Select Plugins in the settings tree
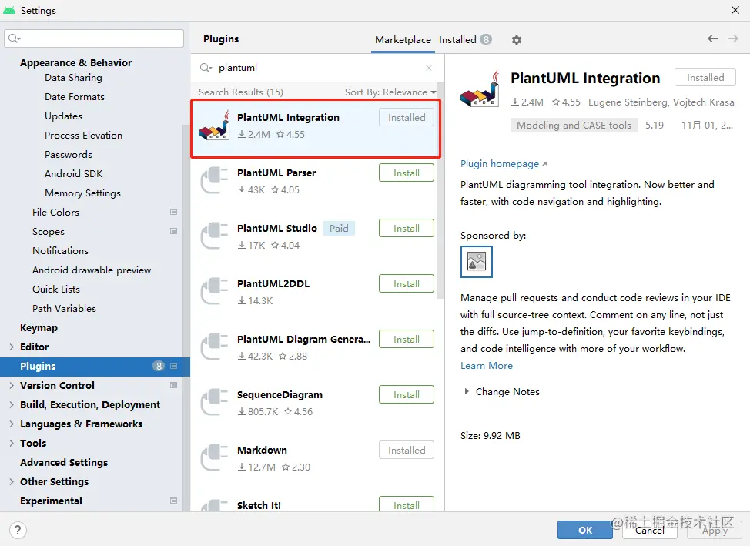The image size is (750, 546). pyautogui.click(x=95, y=366)
